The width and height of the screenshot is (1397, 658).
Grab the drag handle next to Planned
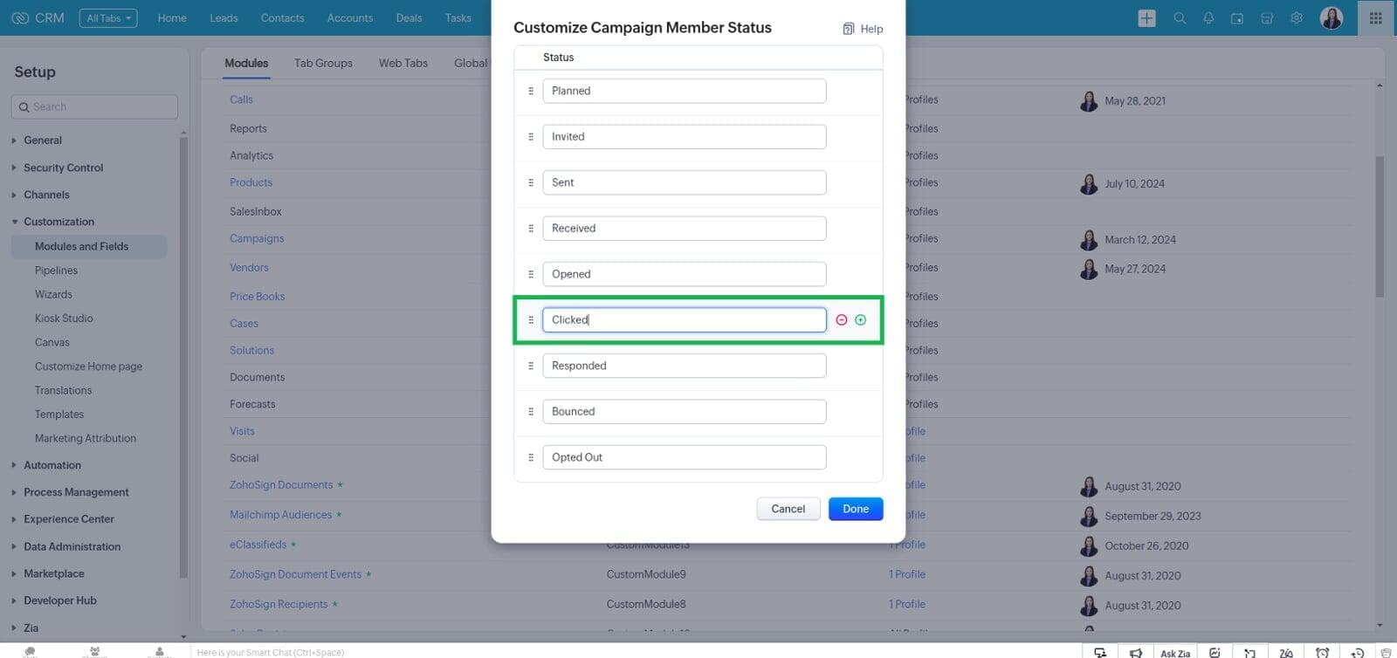pyautogui.click(x=531, y=91)
